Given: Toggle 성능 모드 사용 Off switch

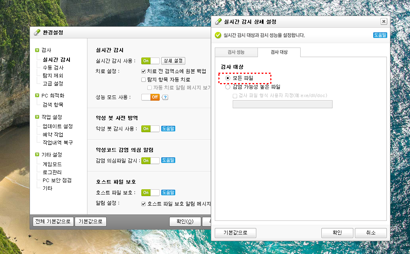Looking at the screenshot, I should click(151, 97).
